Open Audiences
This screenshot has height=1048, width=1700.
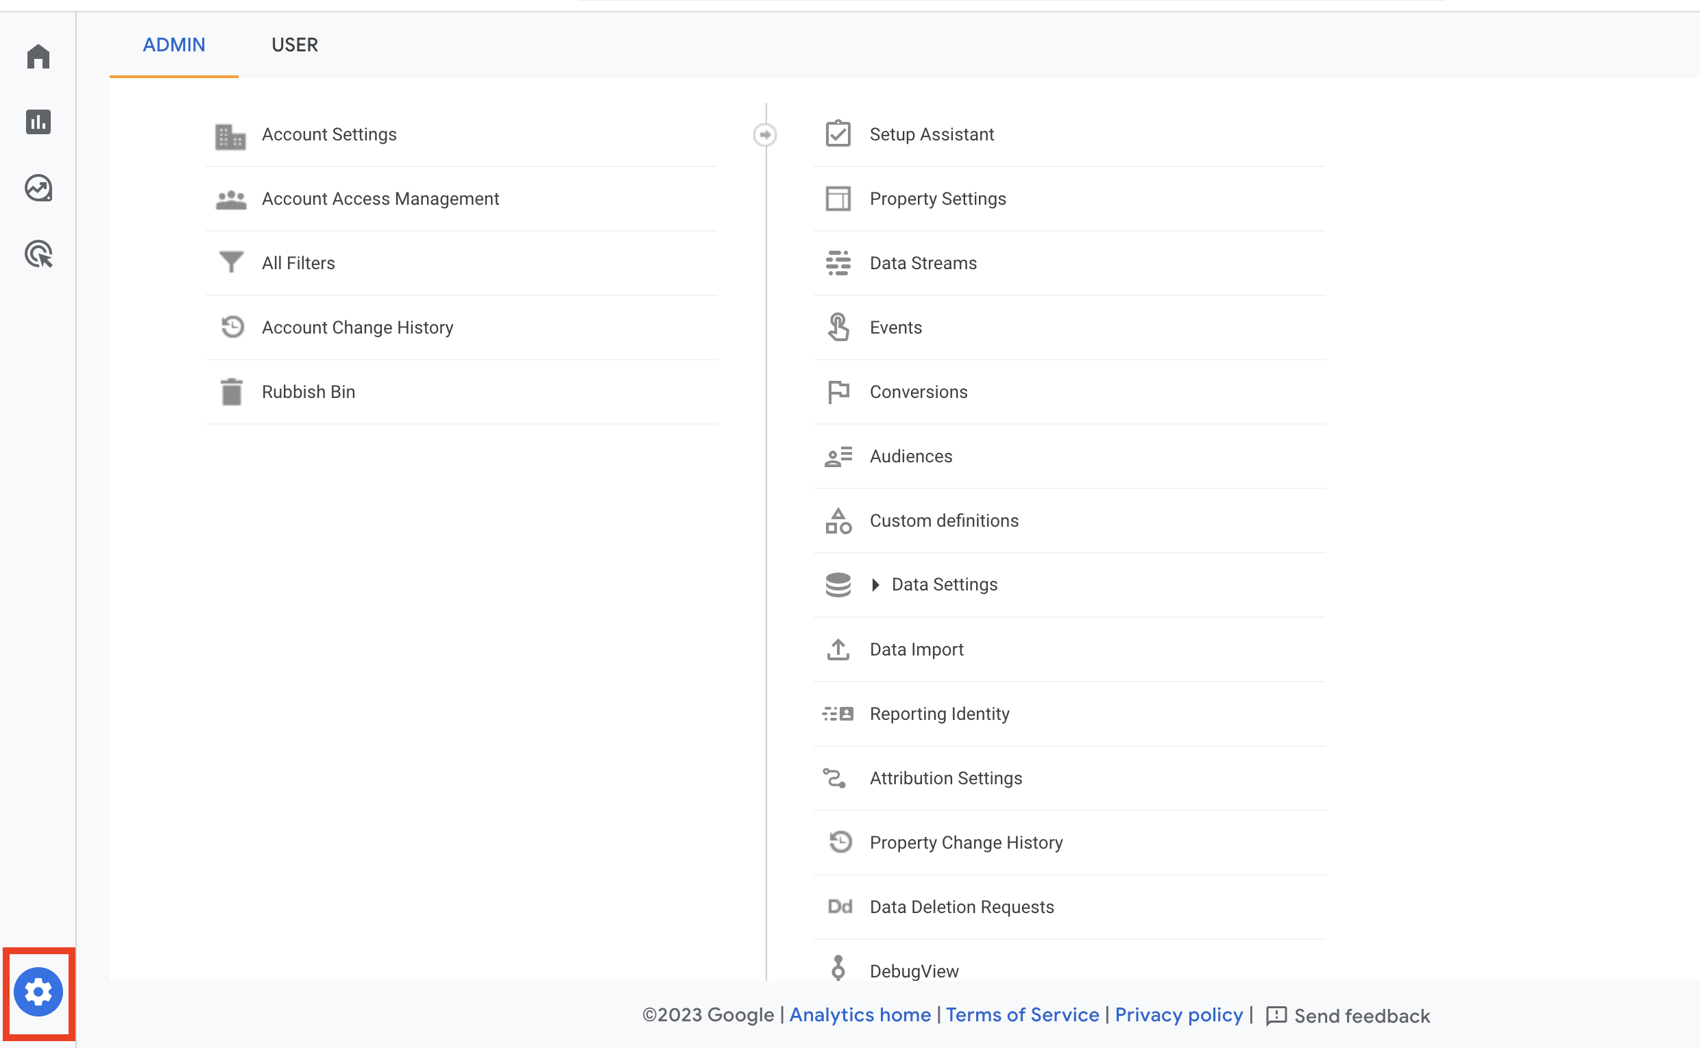911,456
